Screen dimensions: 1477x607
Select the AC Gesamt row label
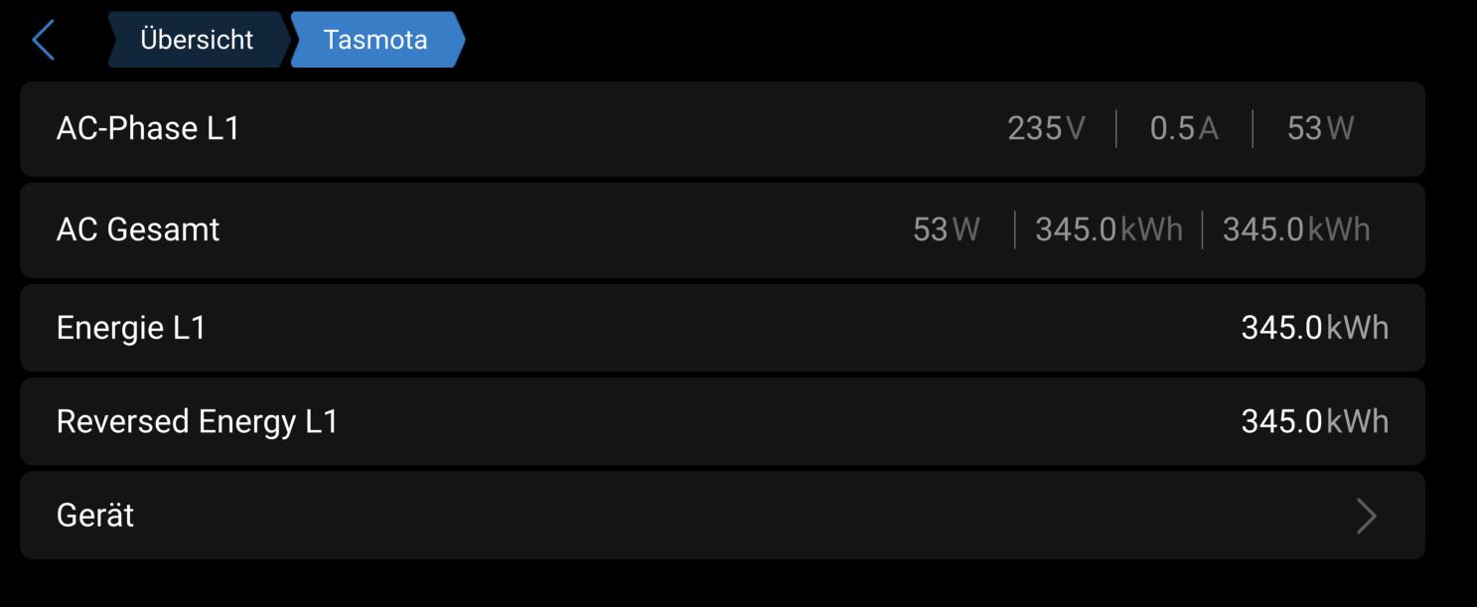[138, 229]
